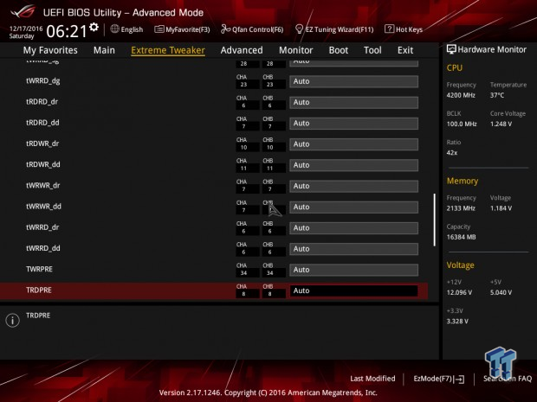
Task: Select the tWRRD_dd setting label
Action: [x=43, y=248]
